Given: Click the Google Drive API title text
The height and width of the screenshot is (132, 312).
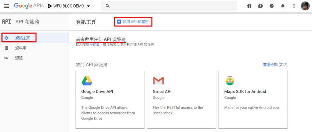Looking at the screenshot, I should pyautogui.click(x=97, y=91).
